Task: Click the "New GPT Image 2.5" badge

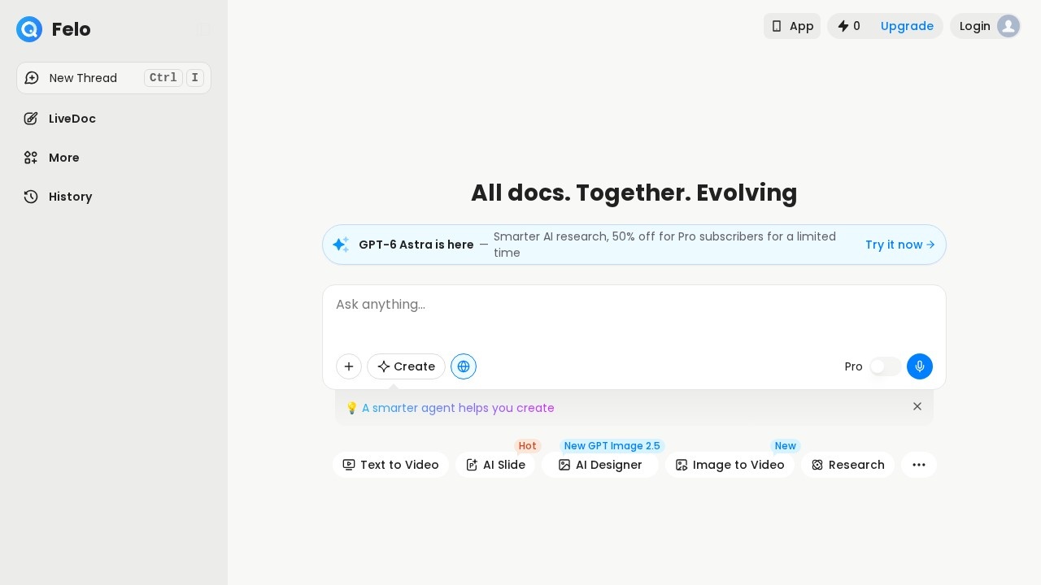Action: pos(612,446)
